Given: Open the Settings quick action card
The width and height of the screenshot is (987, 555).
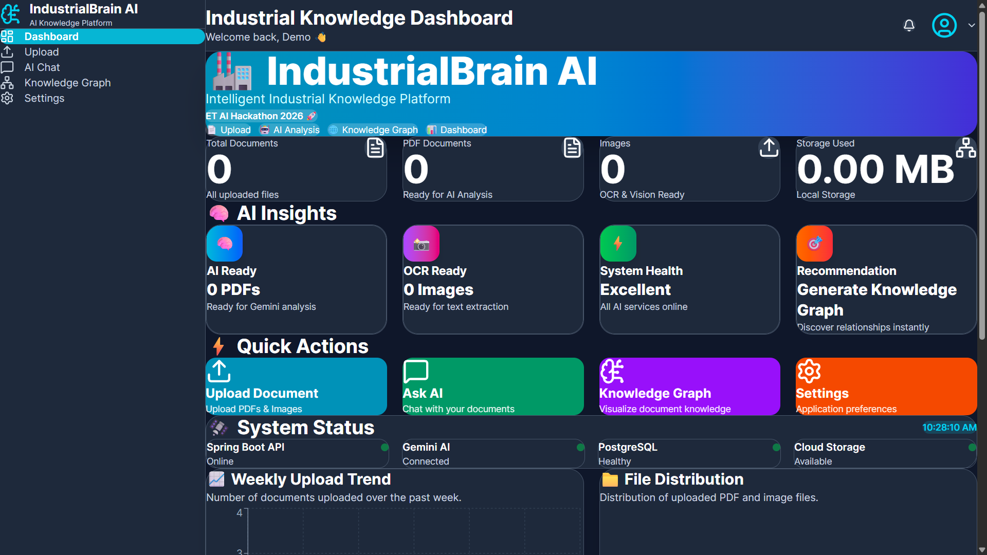Looking at the screenshot, I should [x=886, y=386].
